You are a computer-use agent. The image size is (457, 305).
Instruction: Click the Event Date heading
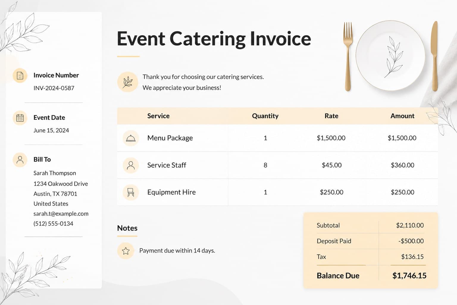click(49, 117)
